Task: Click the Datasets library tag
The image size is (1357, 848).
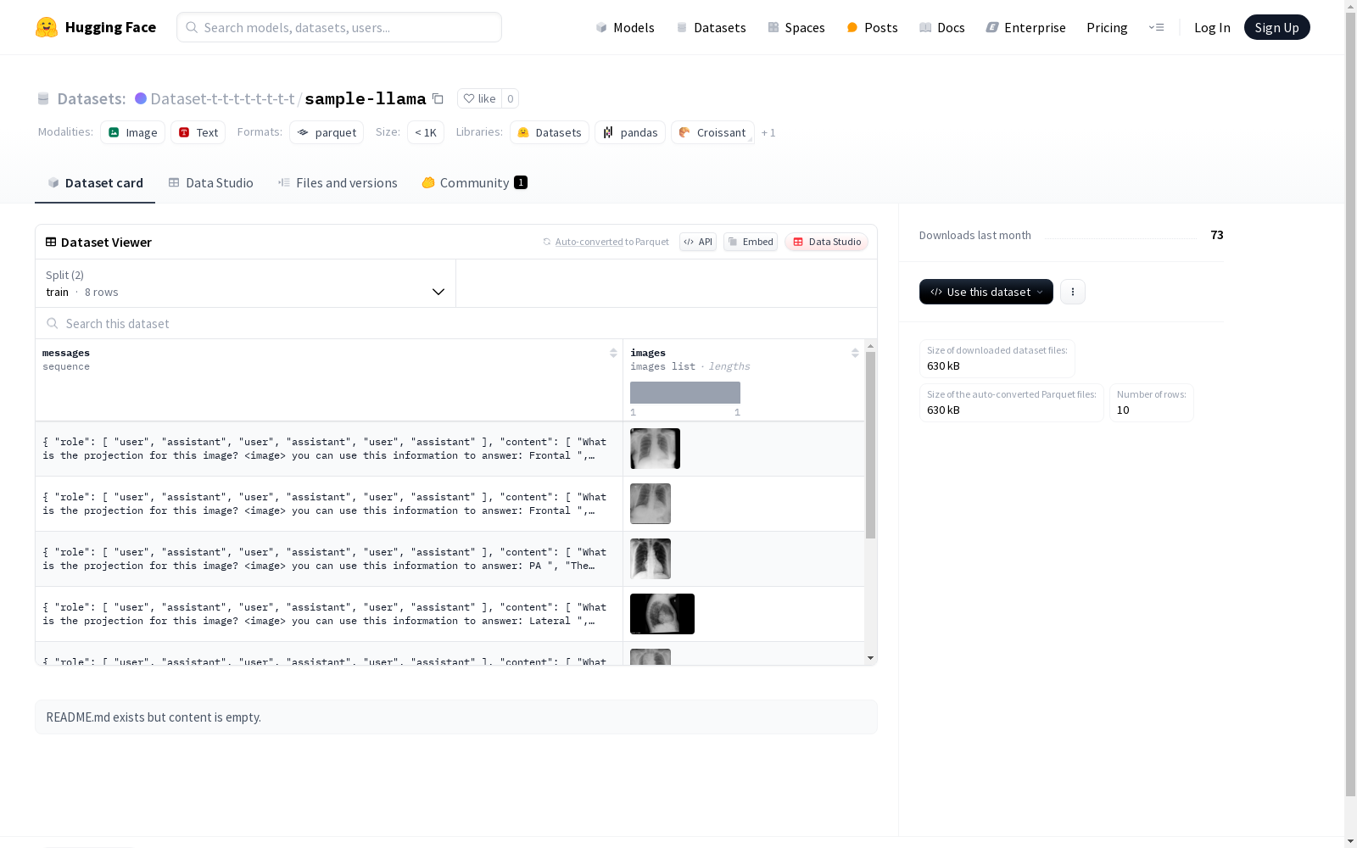Action: point(550,132)
